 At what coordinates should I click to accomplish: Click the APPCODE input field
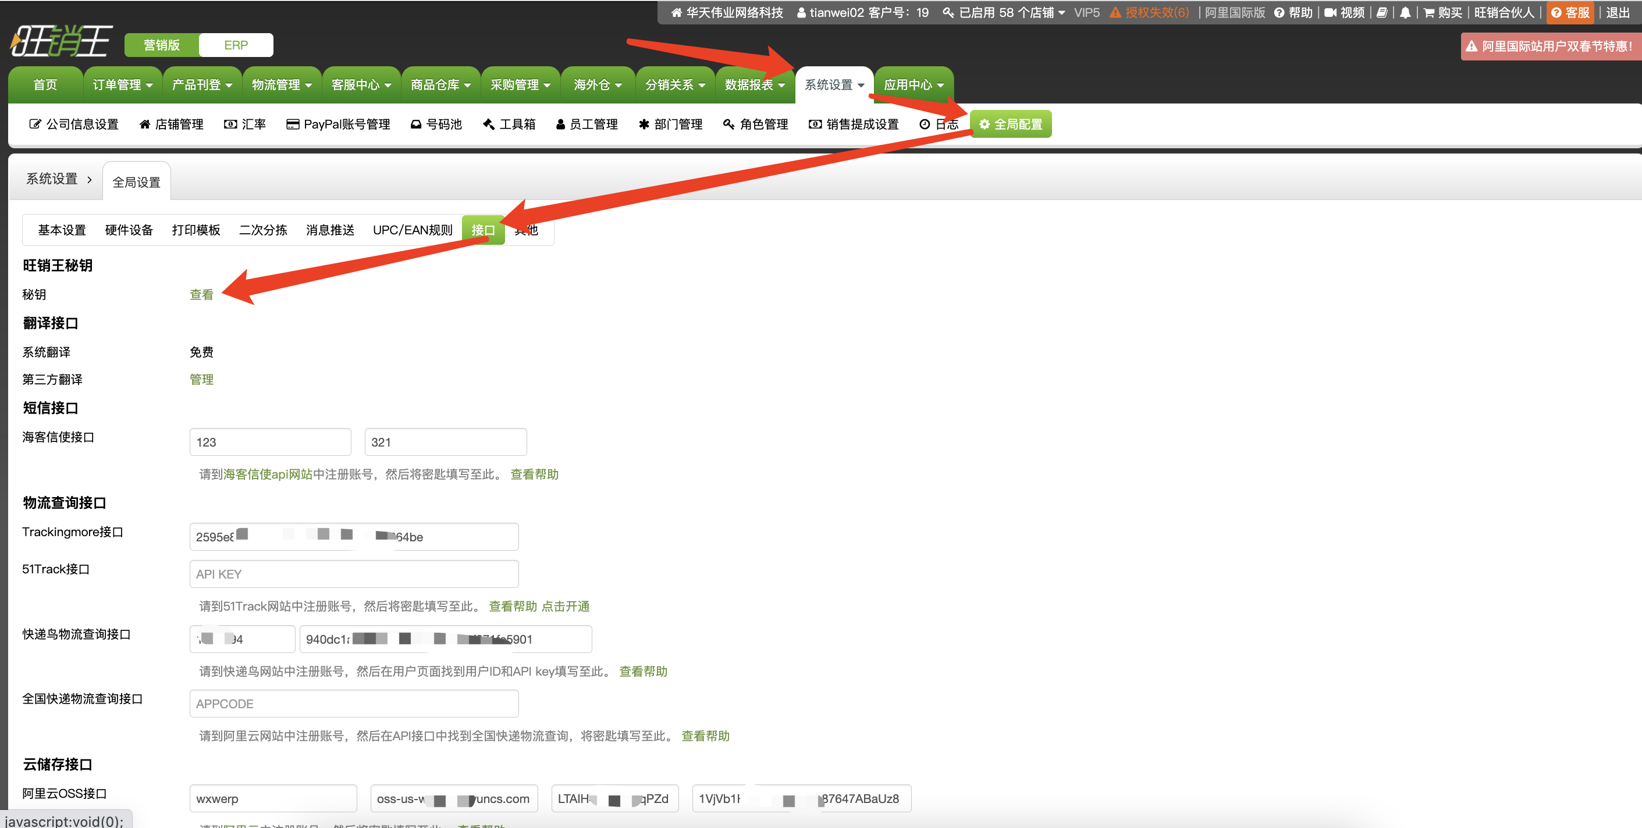pyautogui.click(x=354, y=704)
